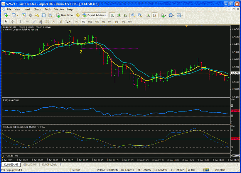Click the New Order button
This screenshot has width=241, height=173.
[x=65, y=15]
